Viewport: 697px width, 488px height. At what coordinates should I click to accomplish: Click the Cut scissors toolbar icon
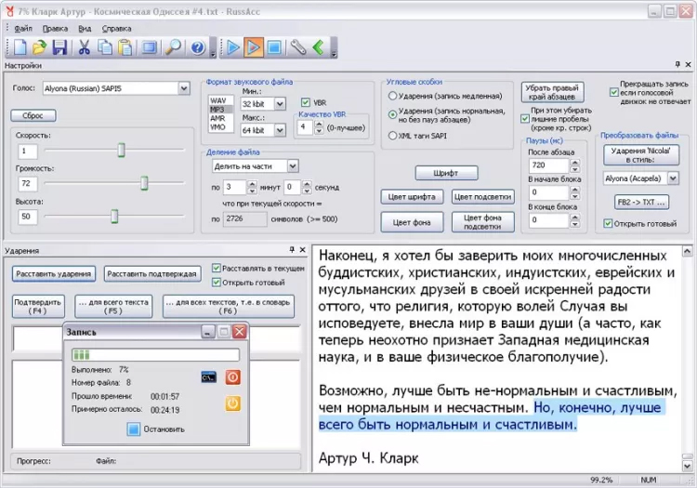(85, 47)
